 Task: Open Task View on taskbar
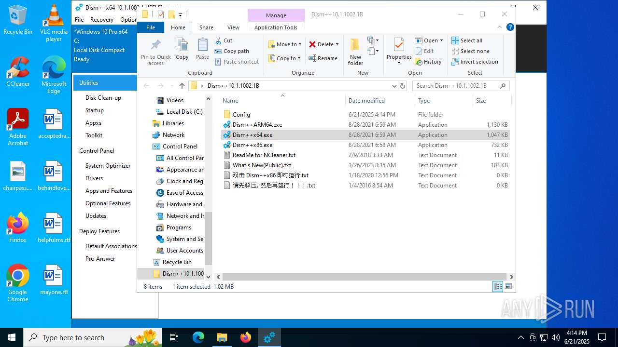(174, 337)
